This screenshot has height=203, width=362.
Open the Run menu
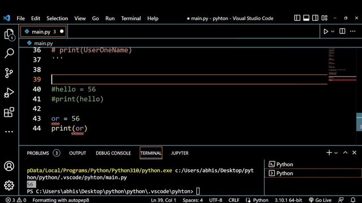(x=110, y=19)
